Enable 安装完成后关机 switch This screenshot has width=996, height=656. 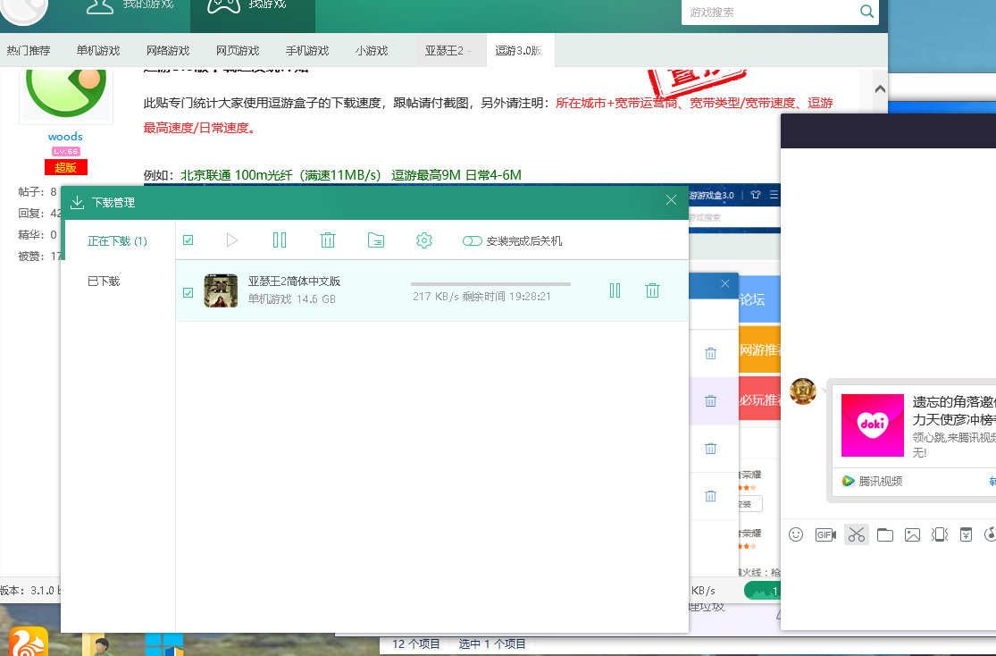(472, 241)
